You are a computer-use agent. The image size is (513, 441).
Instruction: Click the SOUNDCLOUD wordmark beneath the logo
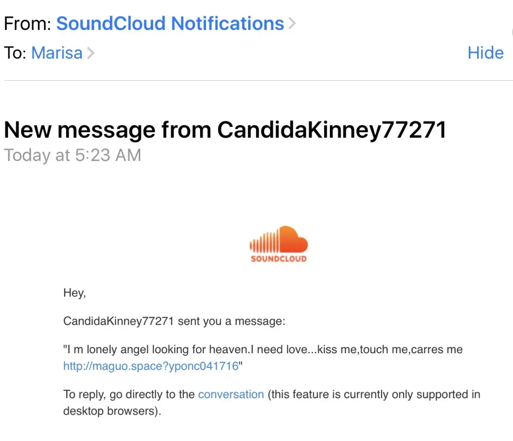point(278,259)
